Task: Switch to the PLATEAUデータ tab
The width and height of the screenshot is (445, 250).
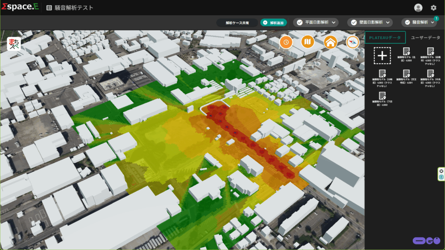Action: (x=385, y=38)
